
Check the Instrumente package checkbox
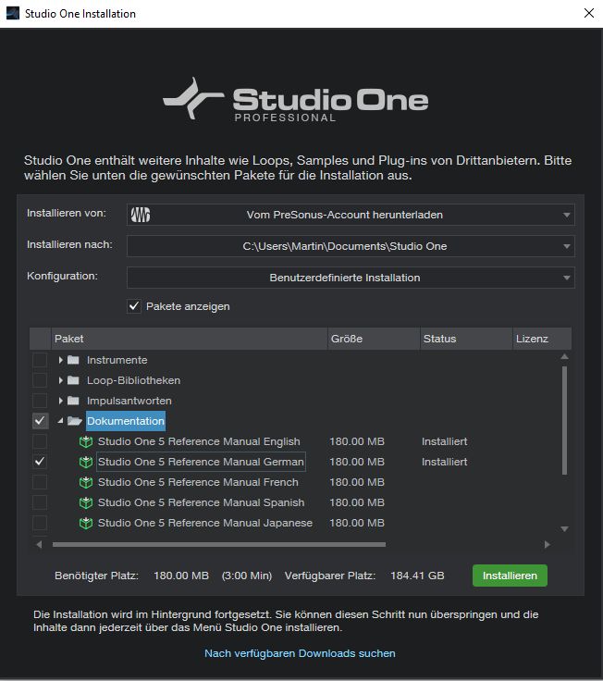[x=40, y=360]
